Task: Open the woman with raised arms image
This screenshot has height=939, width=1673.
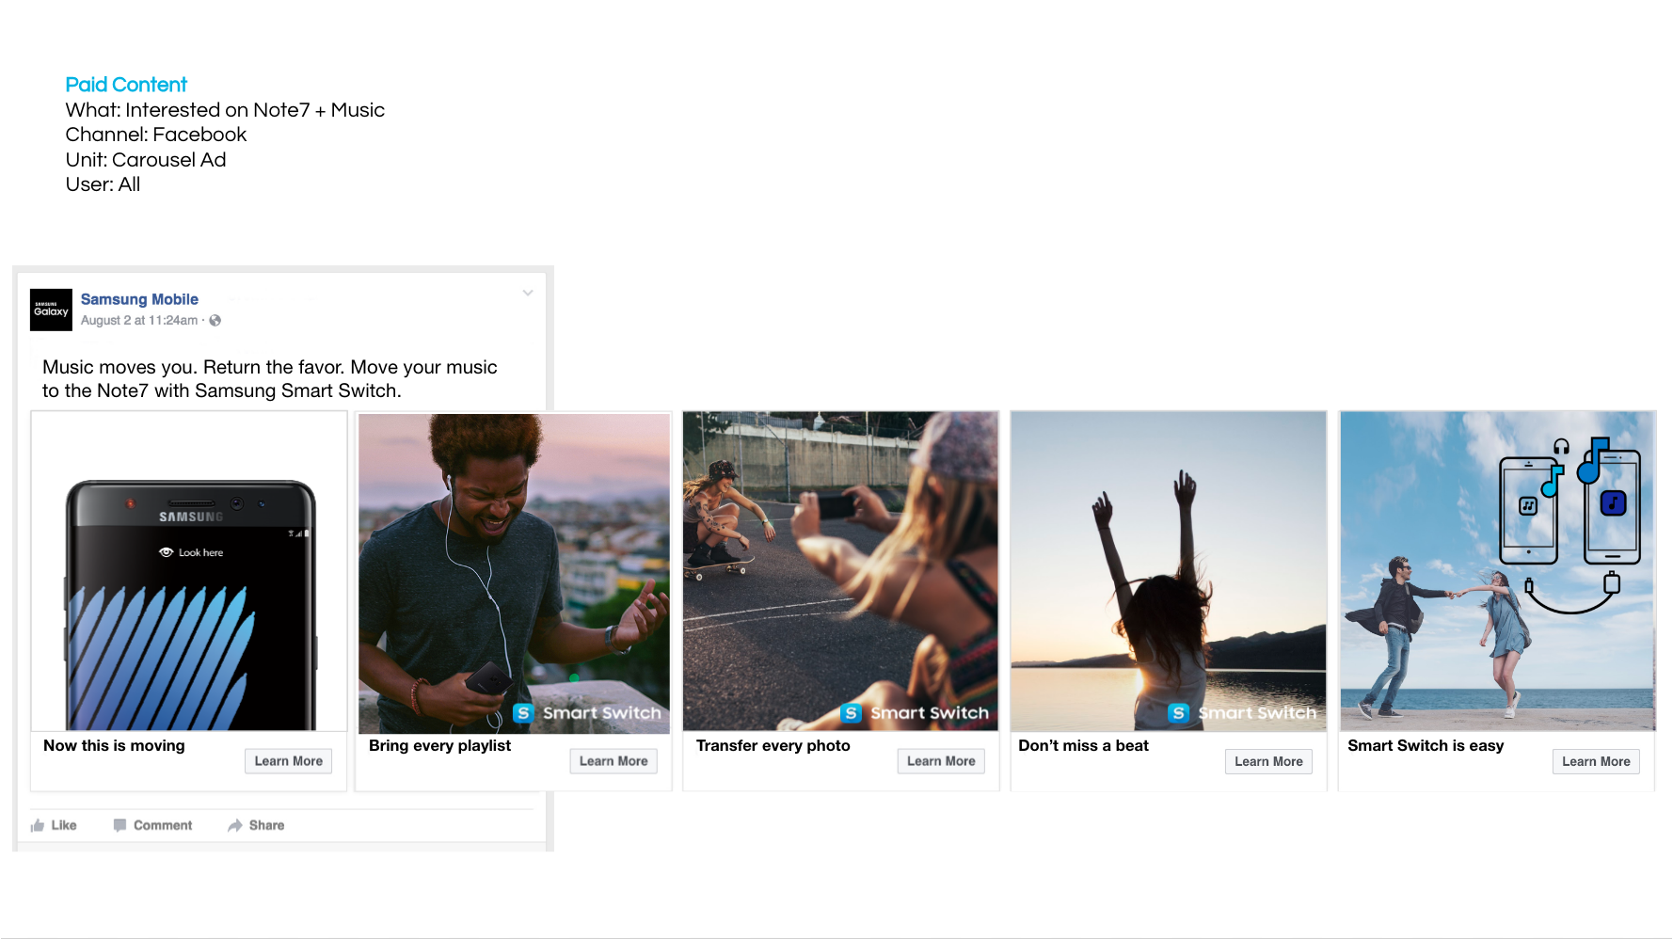Action: tap(1168, 571)
